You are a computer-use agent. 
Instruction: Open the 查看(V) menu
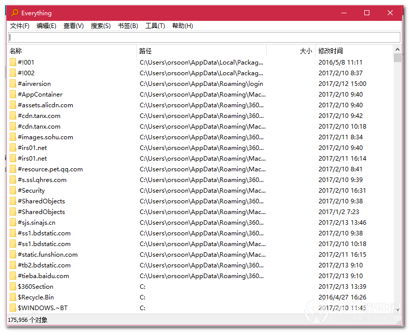tap(73, 26)
